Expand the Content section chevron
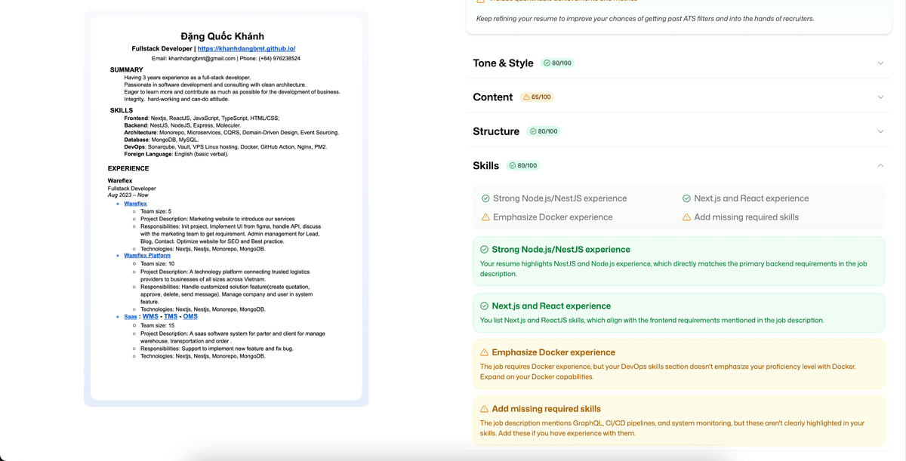Screen dimensions: 906x461 point(880,97)
